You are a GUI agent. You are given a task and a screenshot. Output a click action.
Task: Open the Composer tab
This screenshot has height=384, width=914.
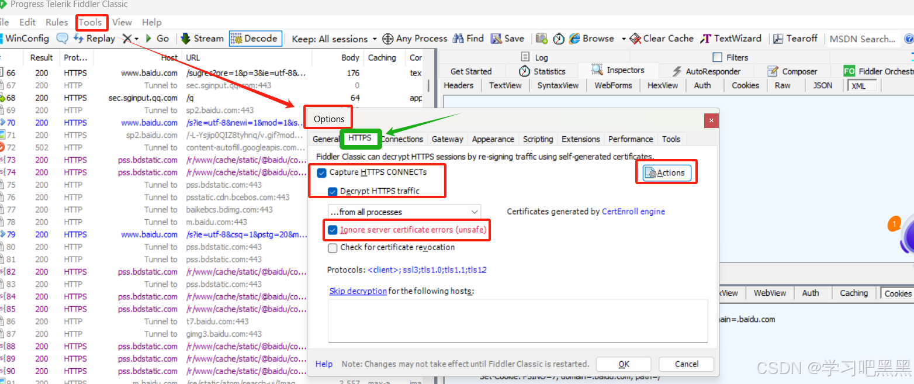click(792, 71)
